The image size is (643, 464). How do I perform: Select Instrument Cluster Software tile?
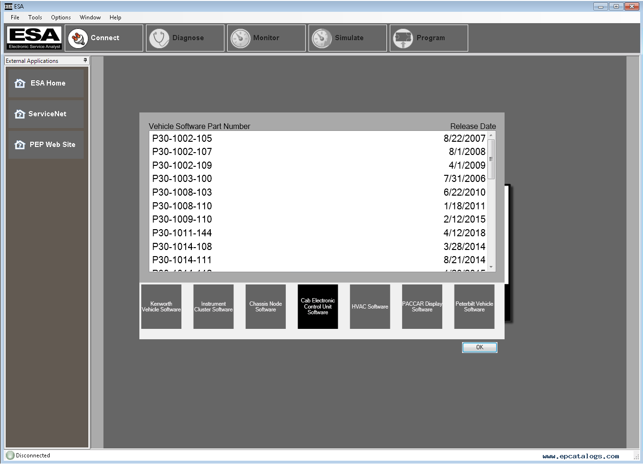pos(214,307)
